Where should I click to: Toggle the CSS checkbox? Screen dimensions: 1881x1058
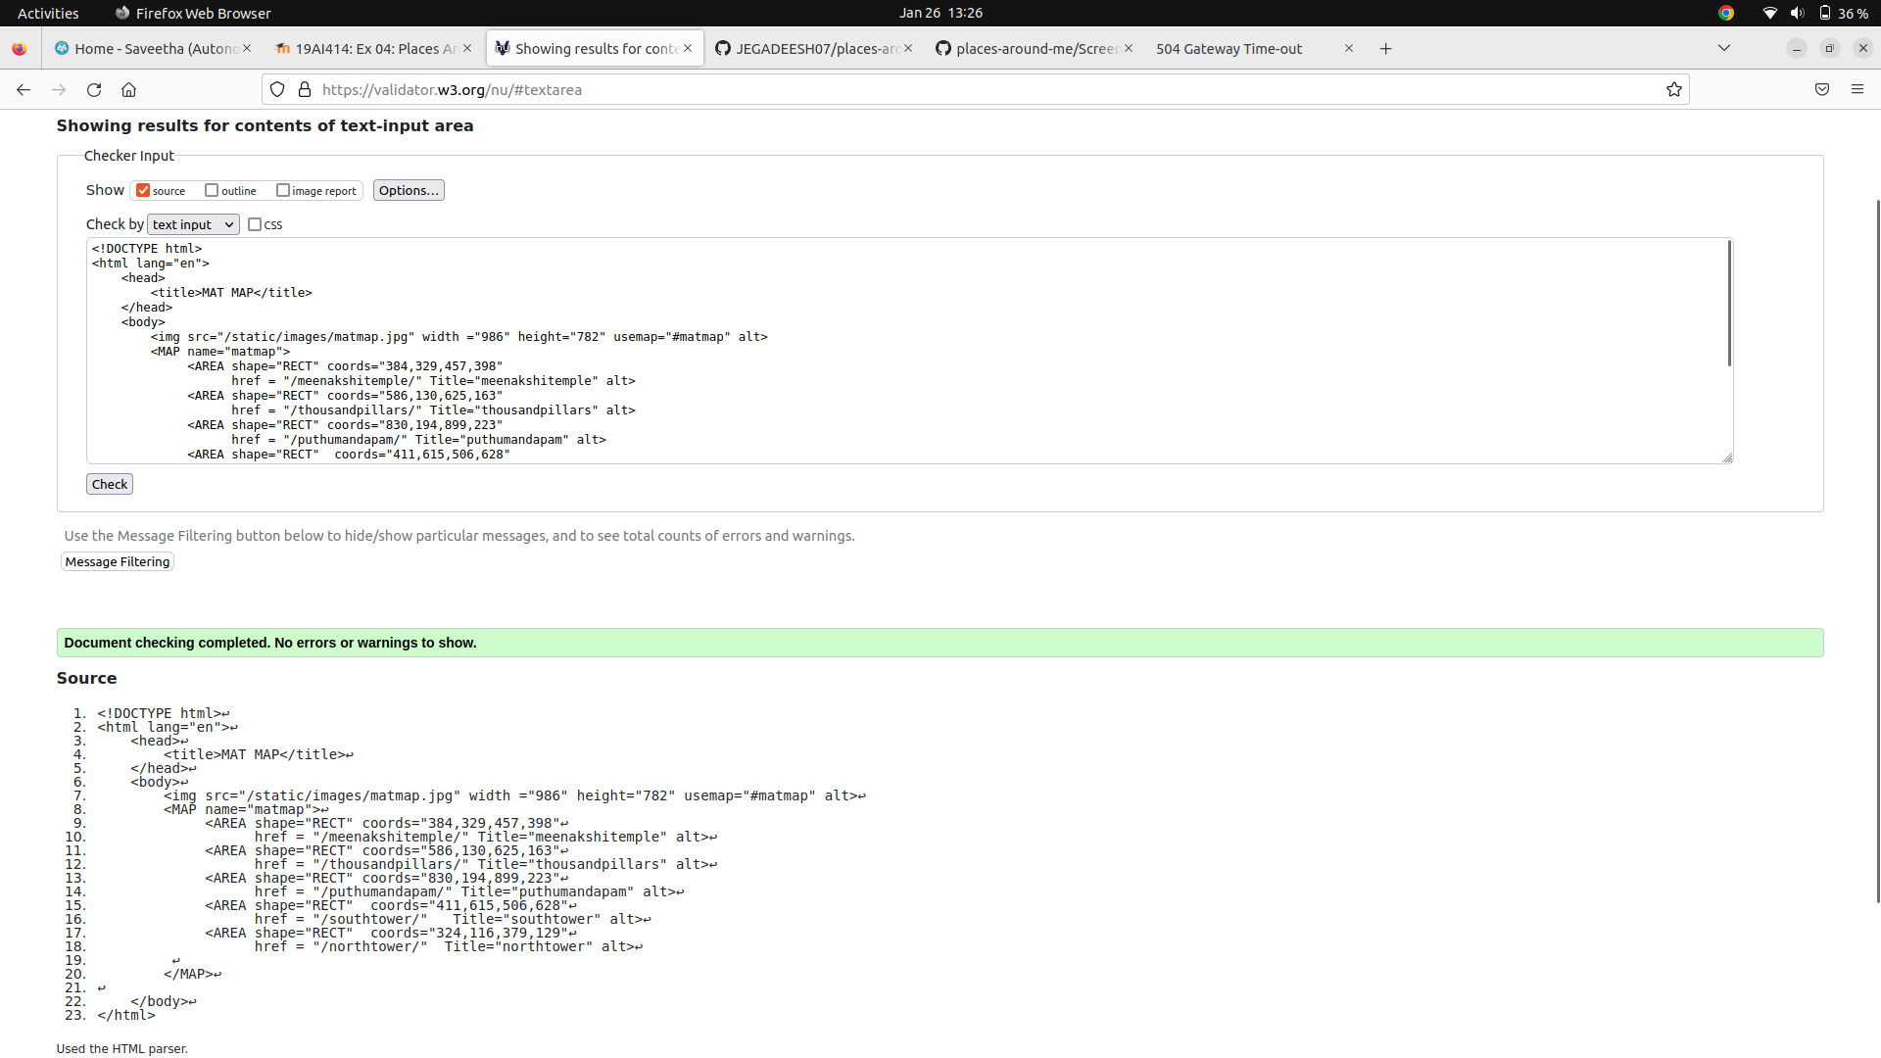pyautogui.click(x=255, y=224)
